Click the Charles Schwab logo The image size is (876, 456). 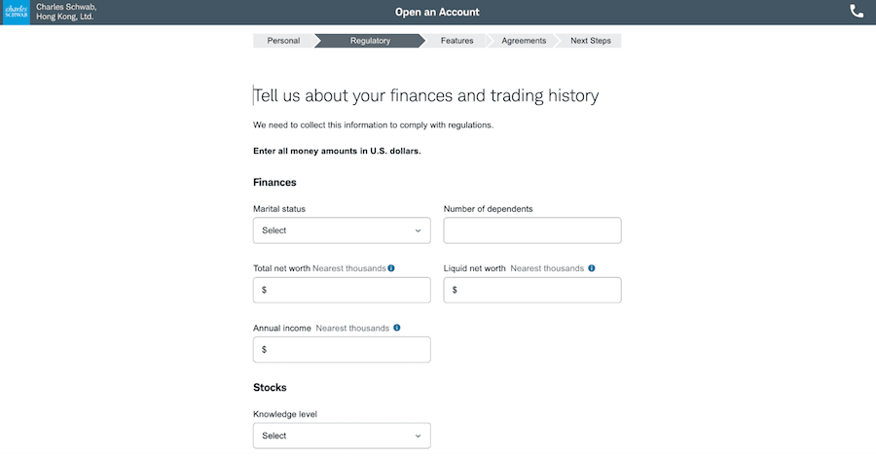(x=16, y=12)
